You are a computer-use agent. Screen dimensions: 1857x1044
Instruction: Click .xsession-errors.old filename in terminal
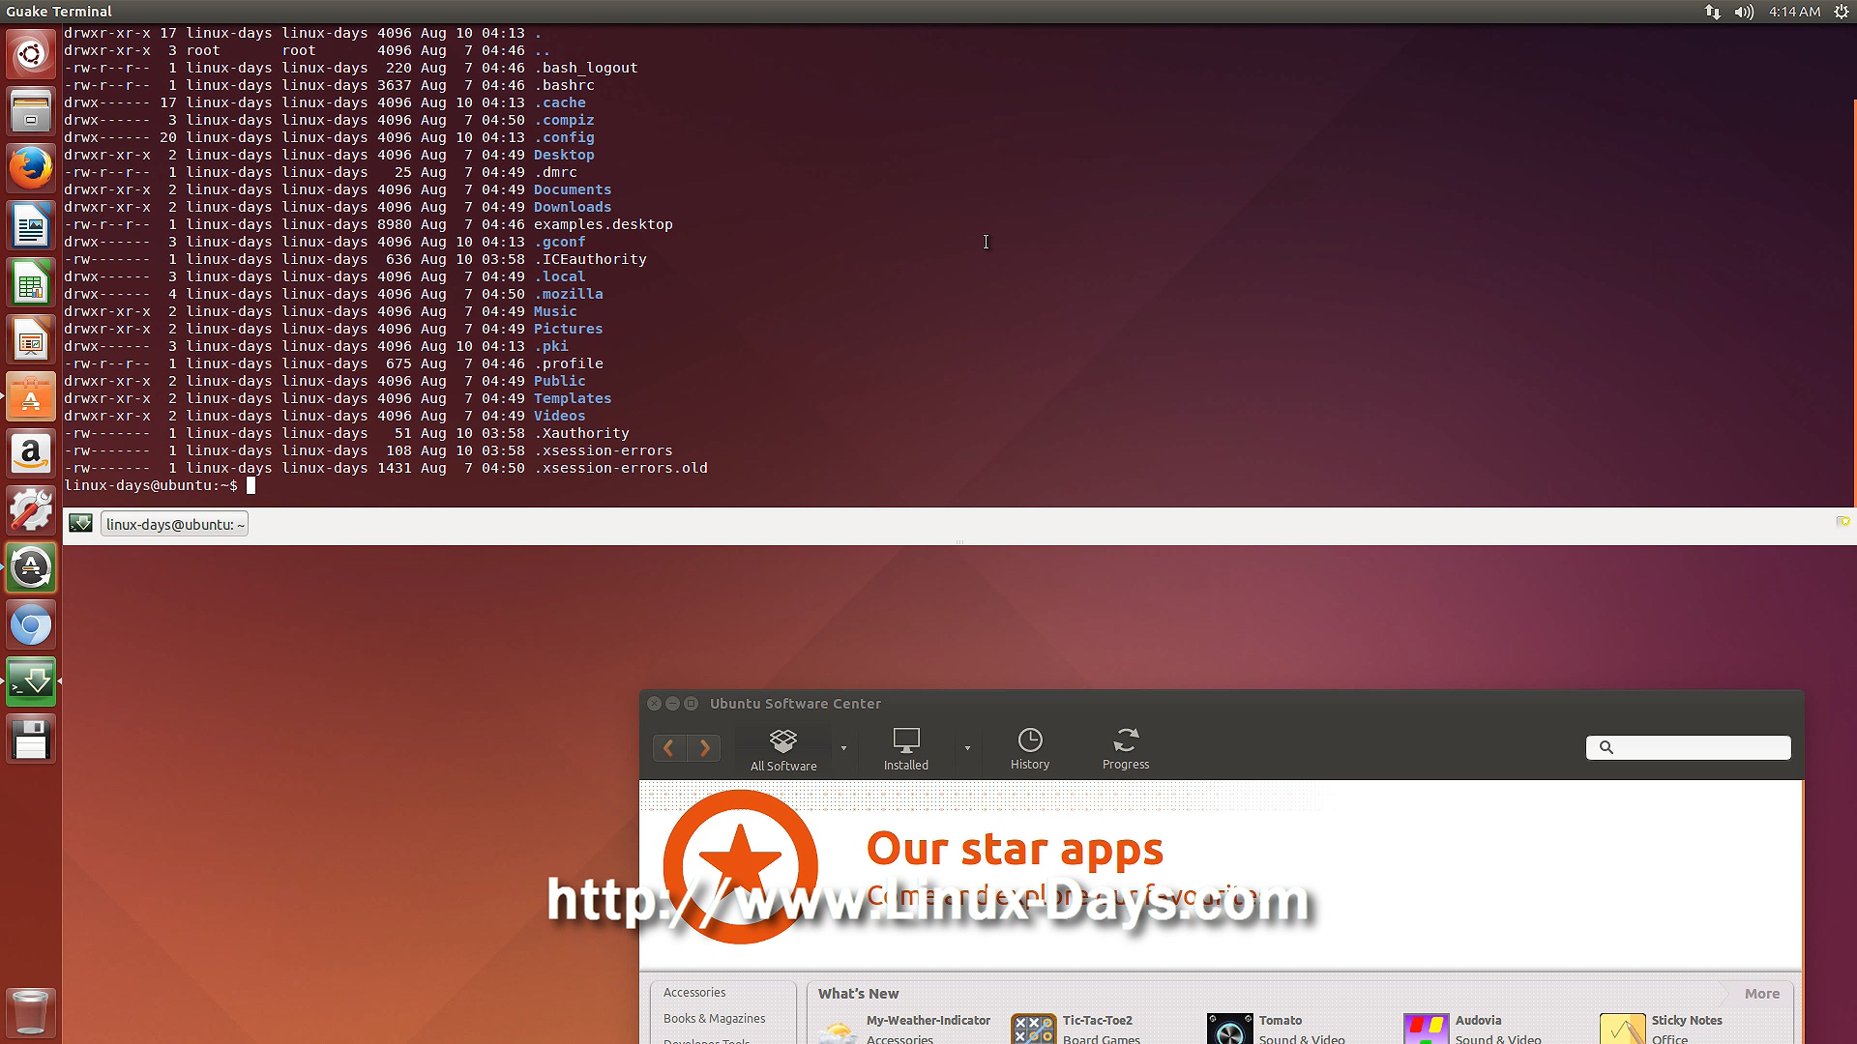click(x=621, y=468)
